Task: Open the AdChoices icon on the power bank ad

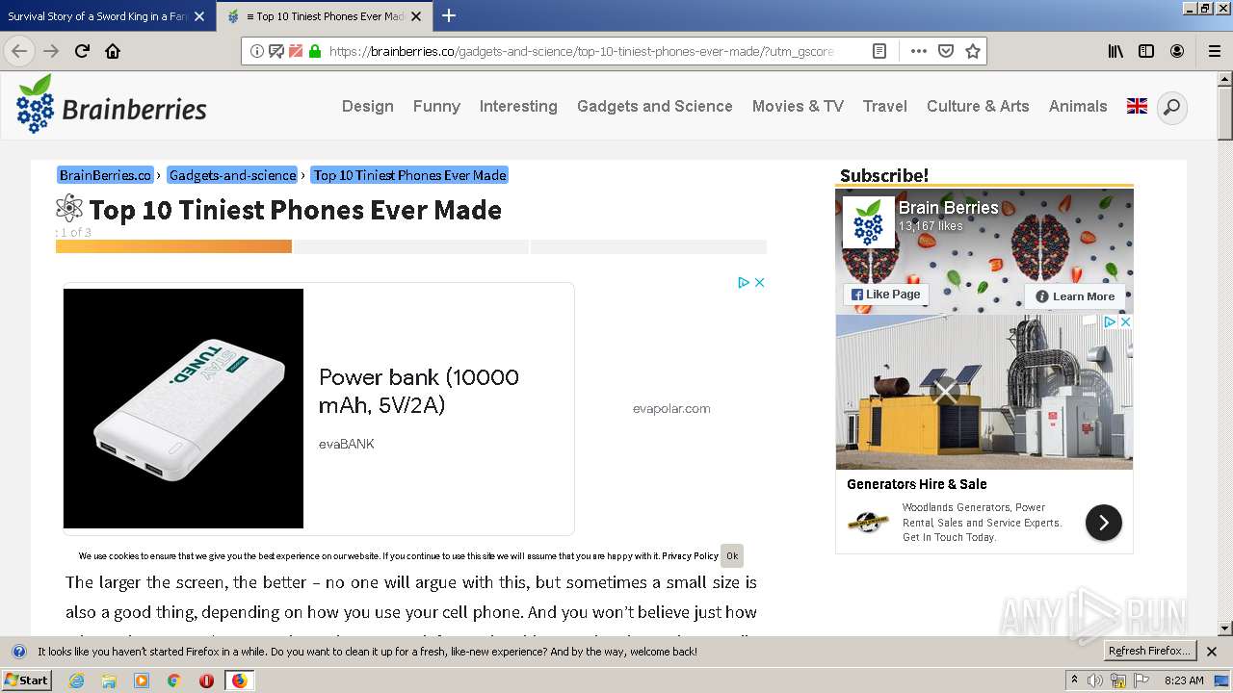Action: click(x=744, y=282)
